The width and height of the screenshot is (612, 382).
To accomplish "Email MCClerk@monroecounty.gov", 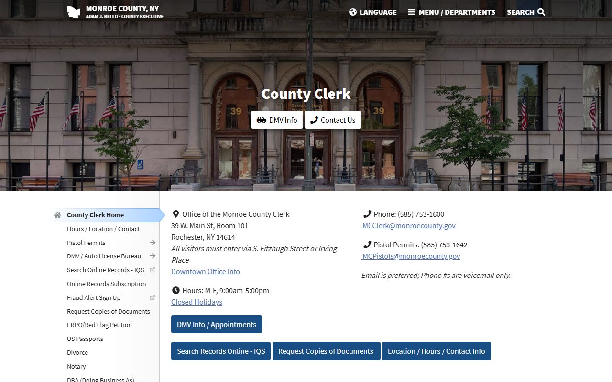I will (x=409, y=225).
